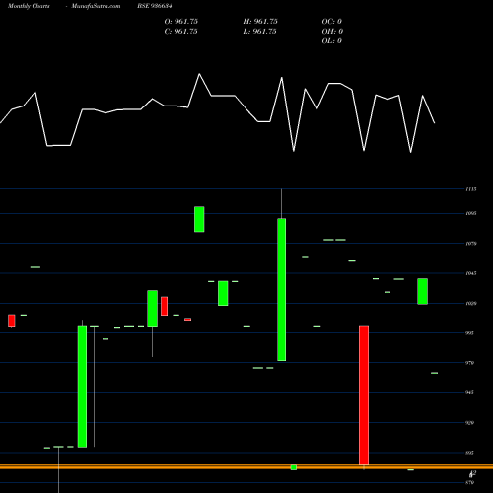Click the short red candle beside the wicked green candle

click(x=164, y=306)
